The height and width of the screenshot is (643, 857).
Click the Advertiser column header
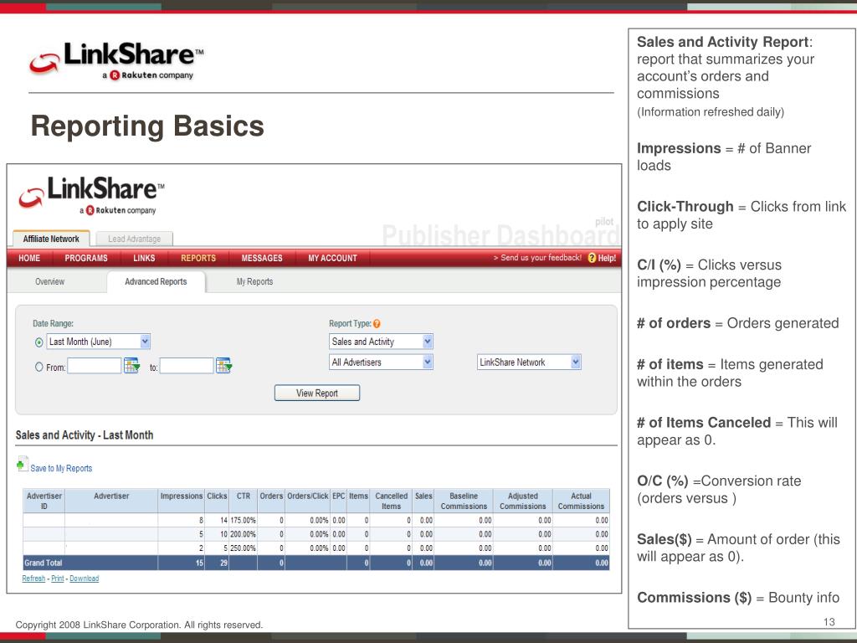pyautogui.click(x=111, y=501)
